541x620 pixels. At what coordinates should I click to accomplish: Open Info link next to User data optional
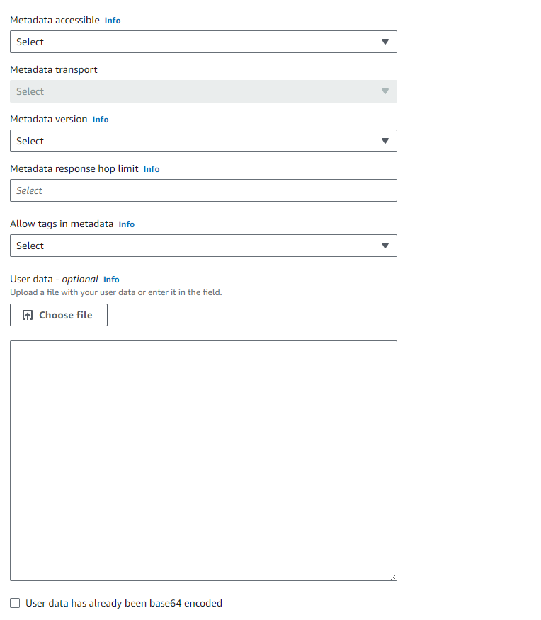pos(111,280)
